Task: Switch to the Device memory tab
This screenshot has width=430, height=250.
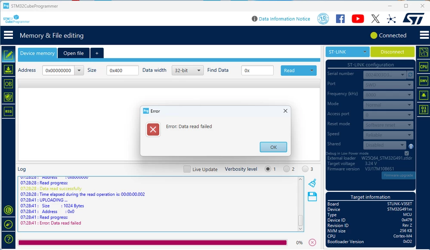Action: point(37,53)
